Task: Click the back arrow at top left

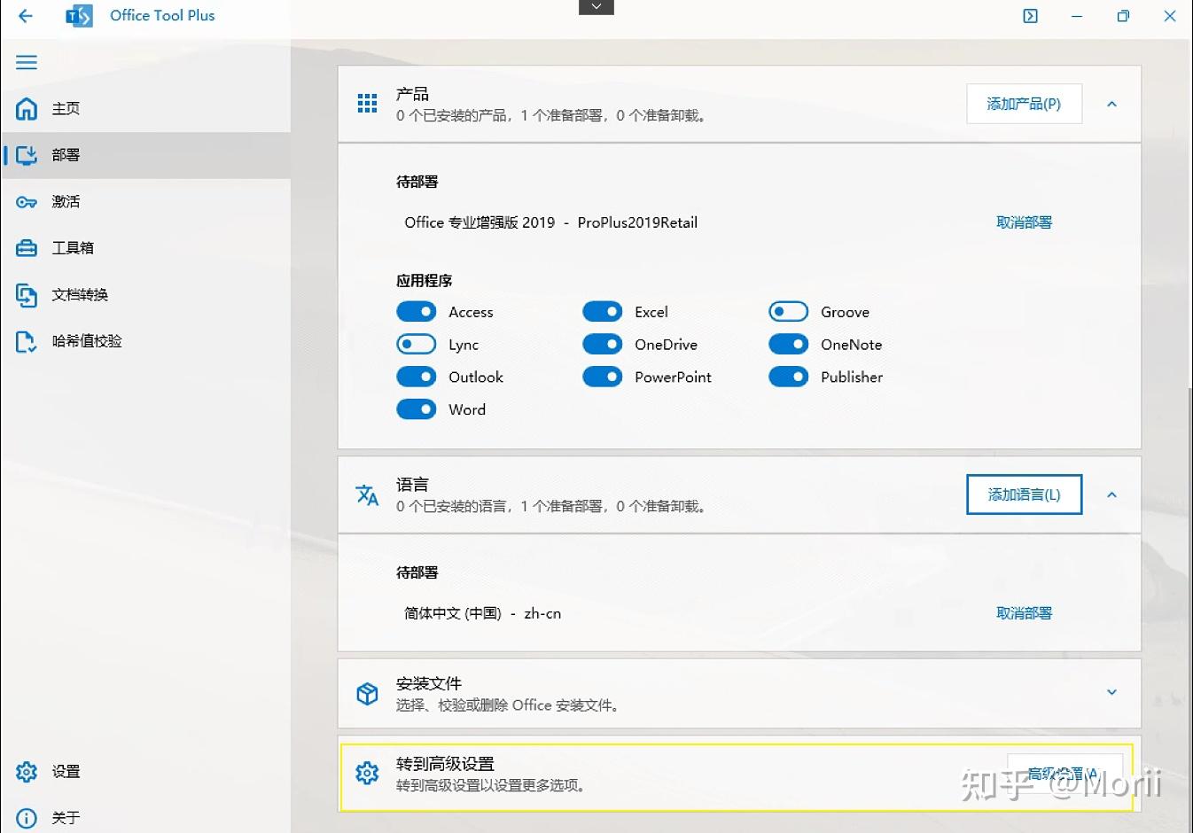Action: pyautogui.click(x=24, y=15)
